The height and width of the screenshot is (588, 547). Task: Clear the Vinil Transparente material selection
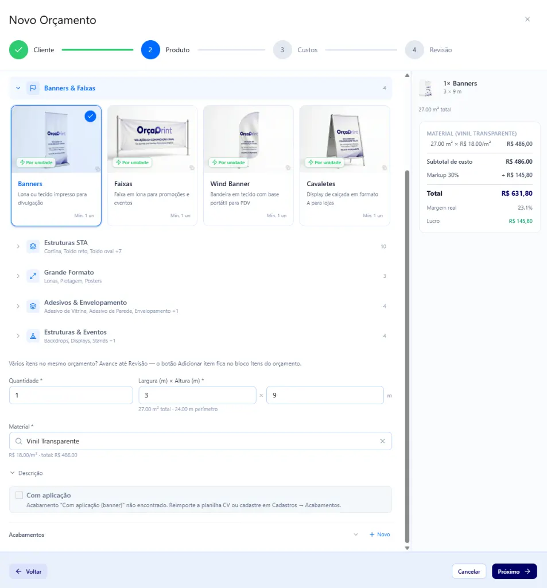pos(382,441)
